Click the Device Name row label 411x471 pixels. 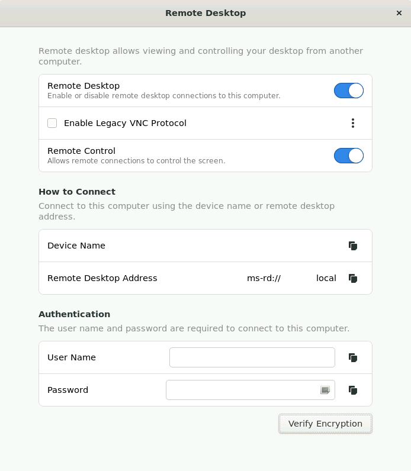[76, 246]
